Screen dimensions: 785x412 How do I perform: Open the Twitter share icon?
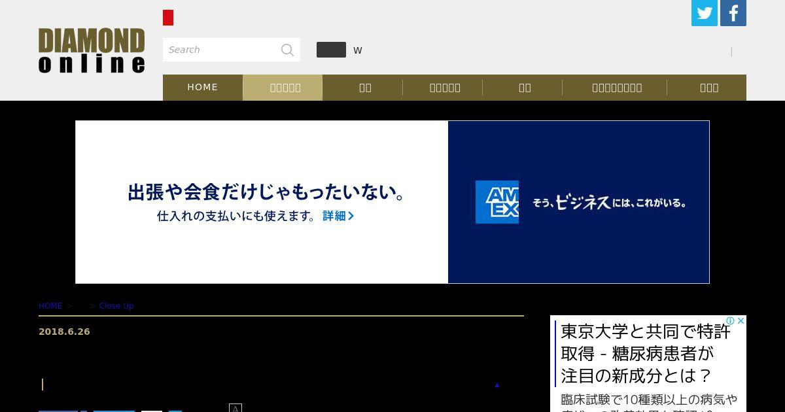705,13
